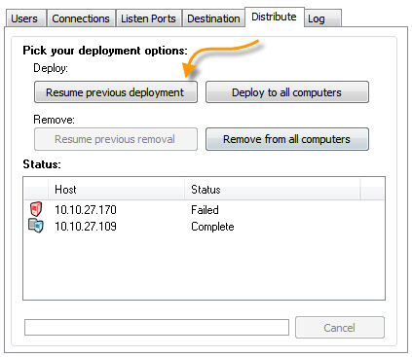Click Resume previous removal button

(116, 139)
